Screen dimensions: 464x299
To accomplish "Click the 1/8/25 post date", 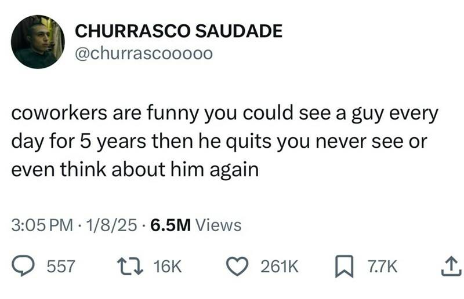I will 111,225.
